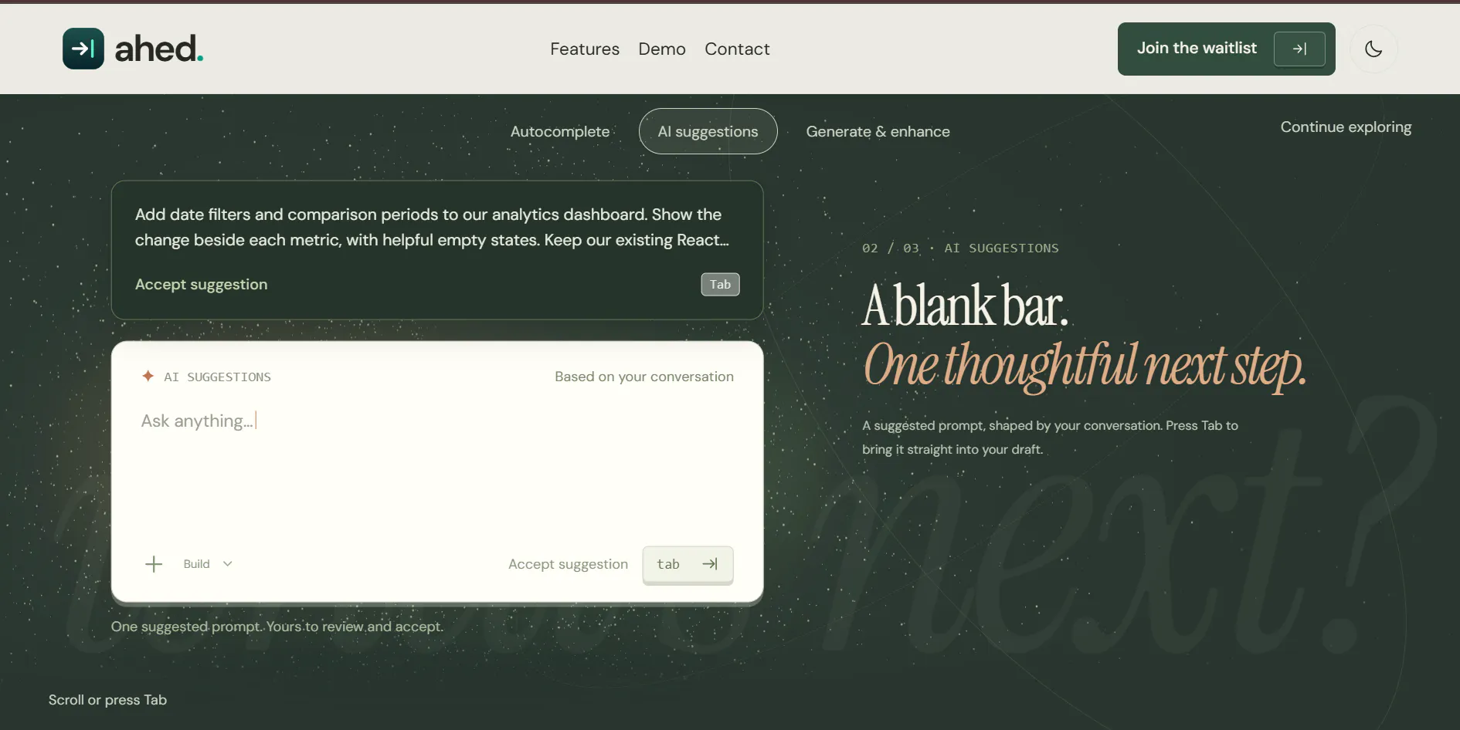The image size is (1460, 730).
Task: Switch to the Autocomplete tab
Action: click(x=560, y=131)
